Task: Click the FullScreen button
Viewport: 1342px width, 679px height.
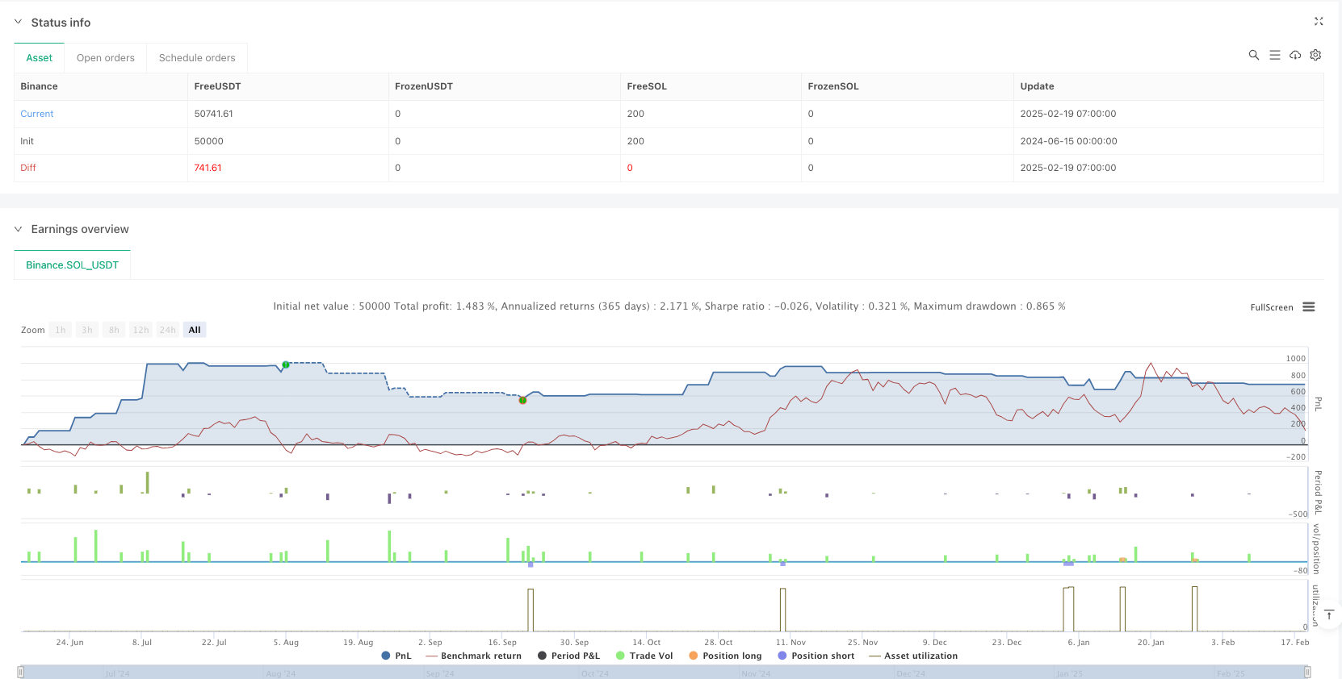Action: click(1271, 307)
